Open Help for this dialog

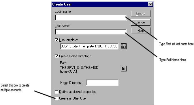(141, 31)
